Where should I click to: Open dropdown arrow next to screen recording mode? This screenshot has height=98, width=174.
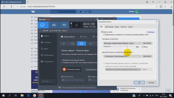[48, 25]
